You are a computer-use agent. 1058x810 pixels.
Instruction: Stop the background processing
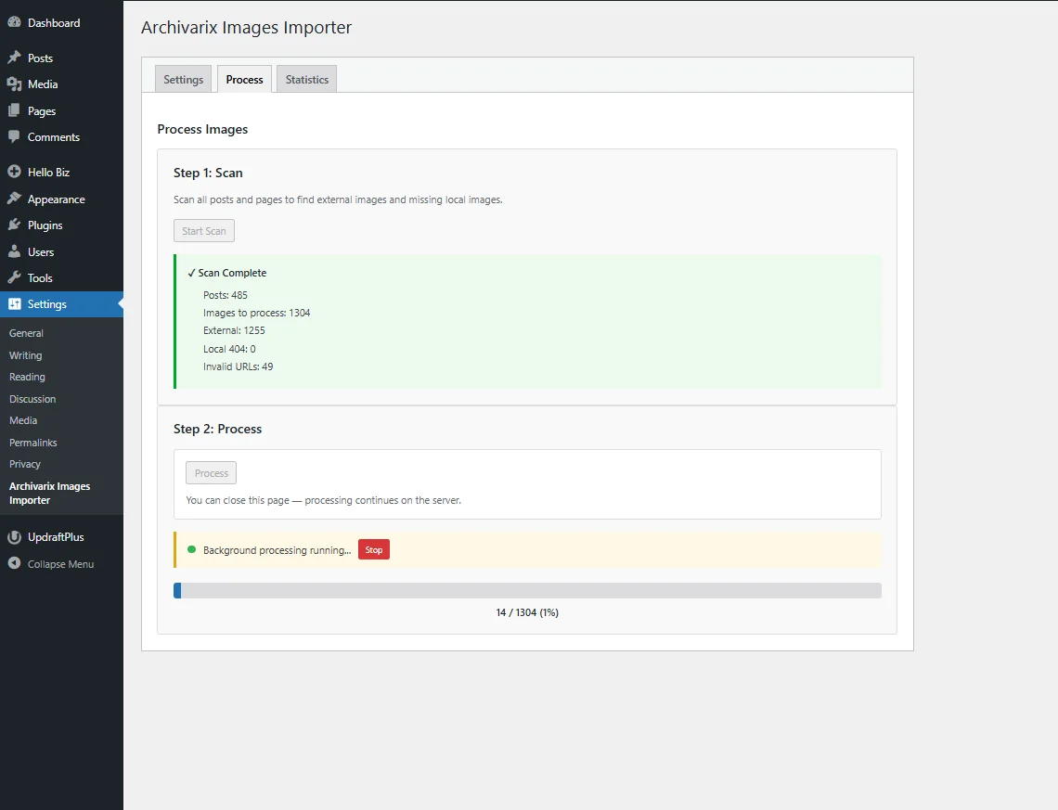click(x=373, y=550)
